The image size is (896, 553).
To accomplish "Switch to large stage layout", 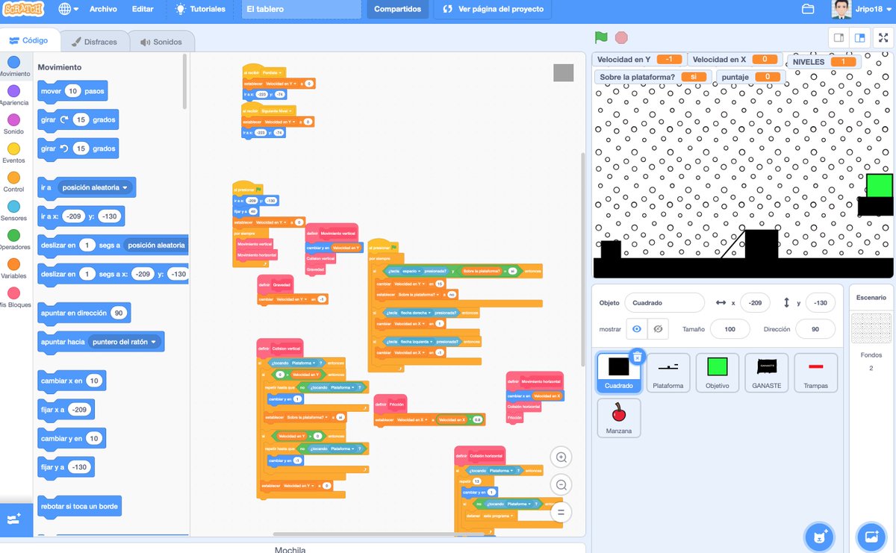I will point(860,37).
